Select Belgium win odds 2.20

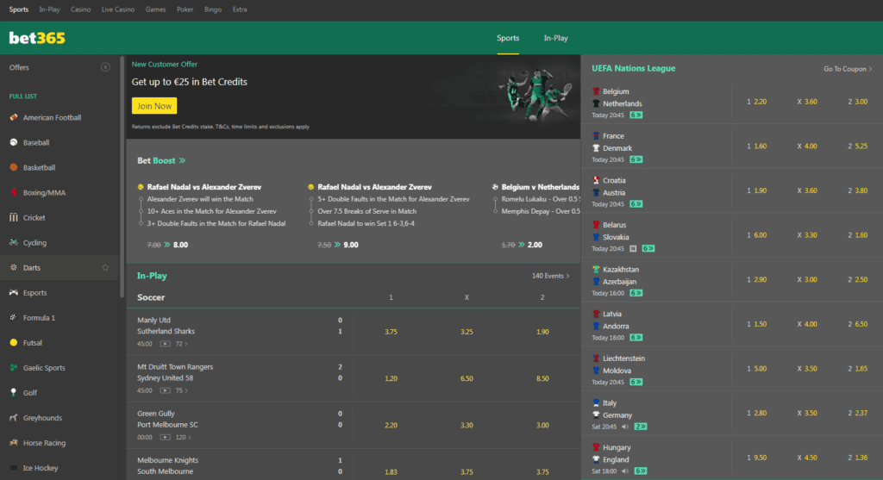point(756,102)
